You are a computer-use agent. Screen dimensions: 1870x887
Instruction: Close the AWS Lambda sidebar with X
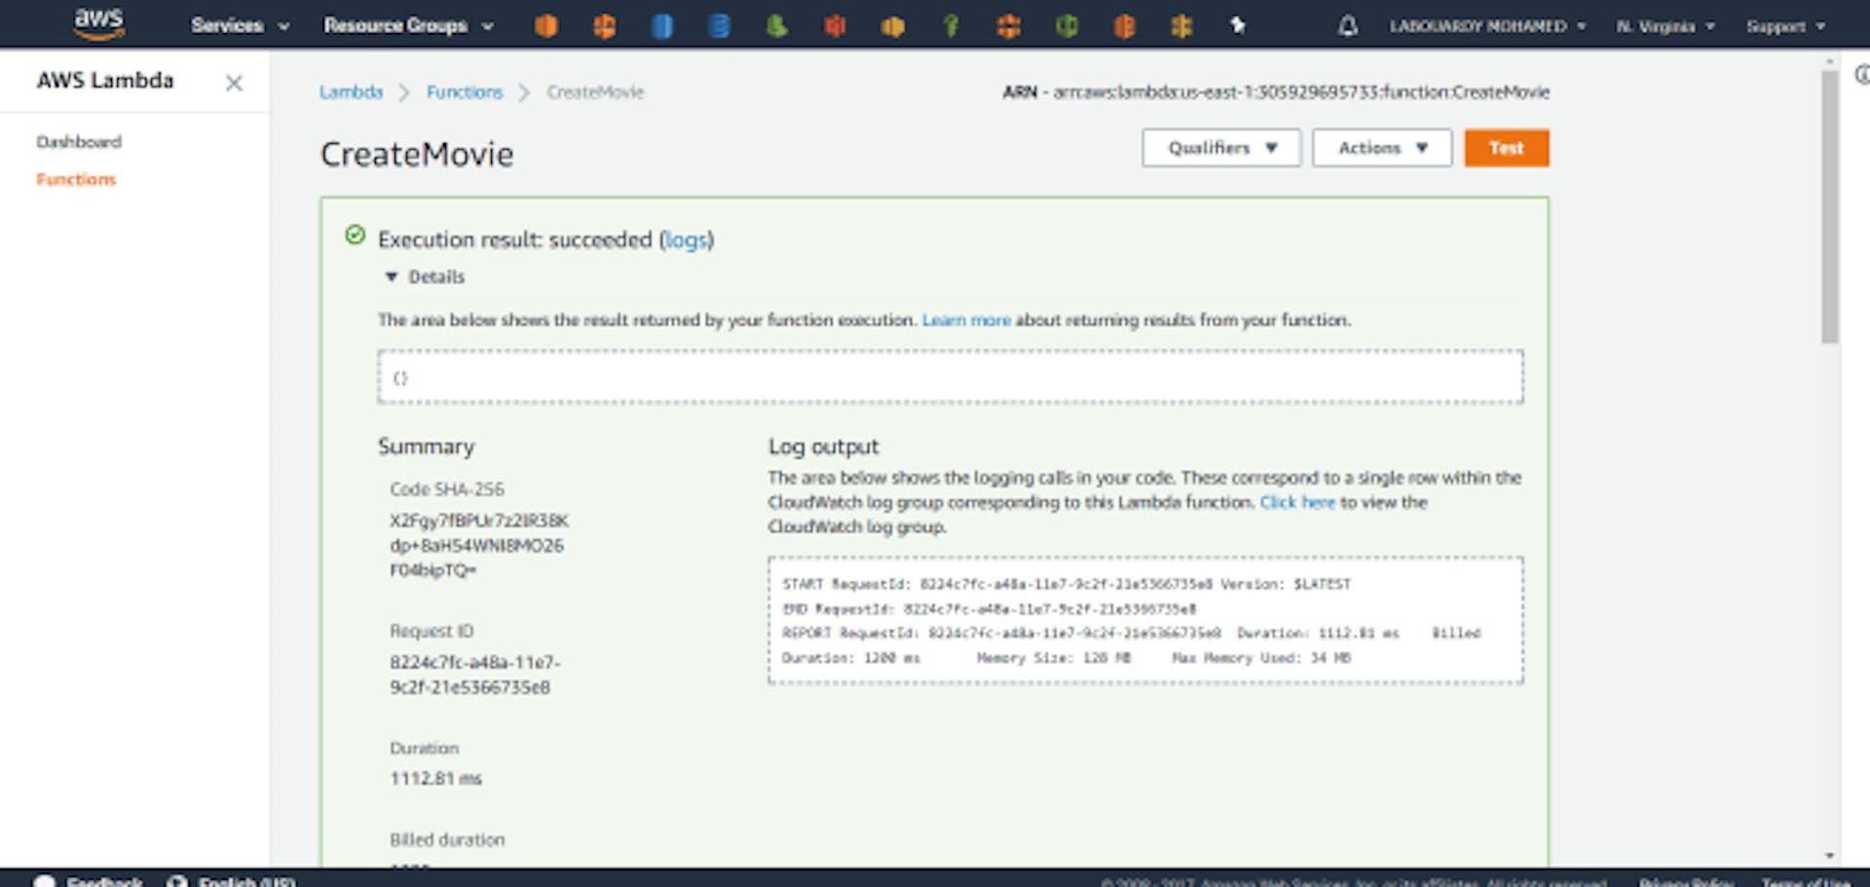click(x=234, y=84)
